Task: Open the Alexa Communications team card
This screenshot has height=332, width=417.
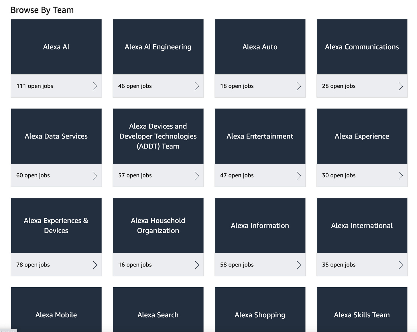Action: tap(362, 58)
